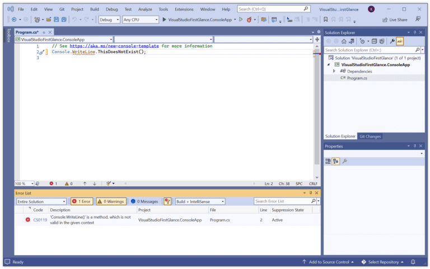Toggle Alphabetical sort in Properties panel
This screenshot has width=430, height=269.
[336, 162]
